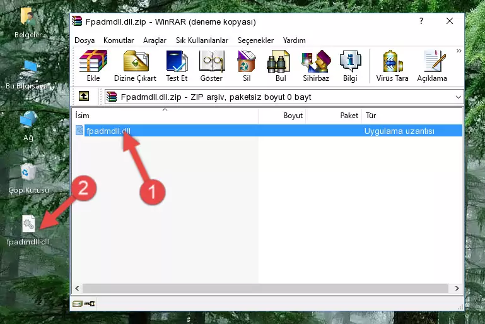485x324 pixels.
Task: Click the key password icon in status bar
Action: point(90,304)
